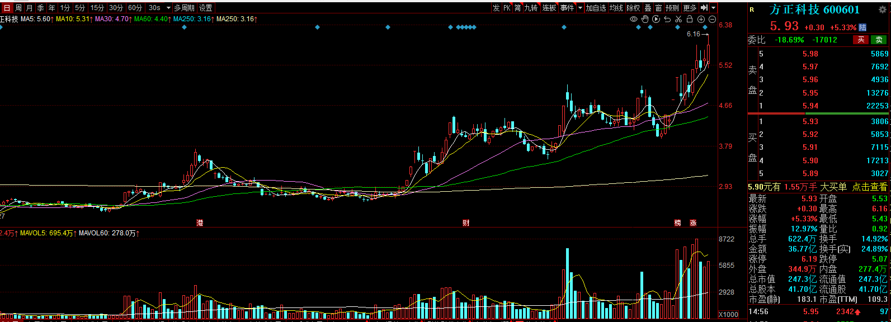Screen dimensions: 891x322
Task: Zoom in chart with plus circle icon
Action: click(701, 19)
